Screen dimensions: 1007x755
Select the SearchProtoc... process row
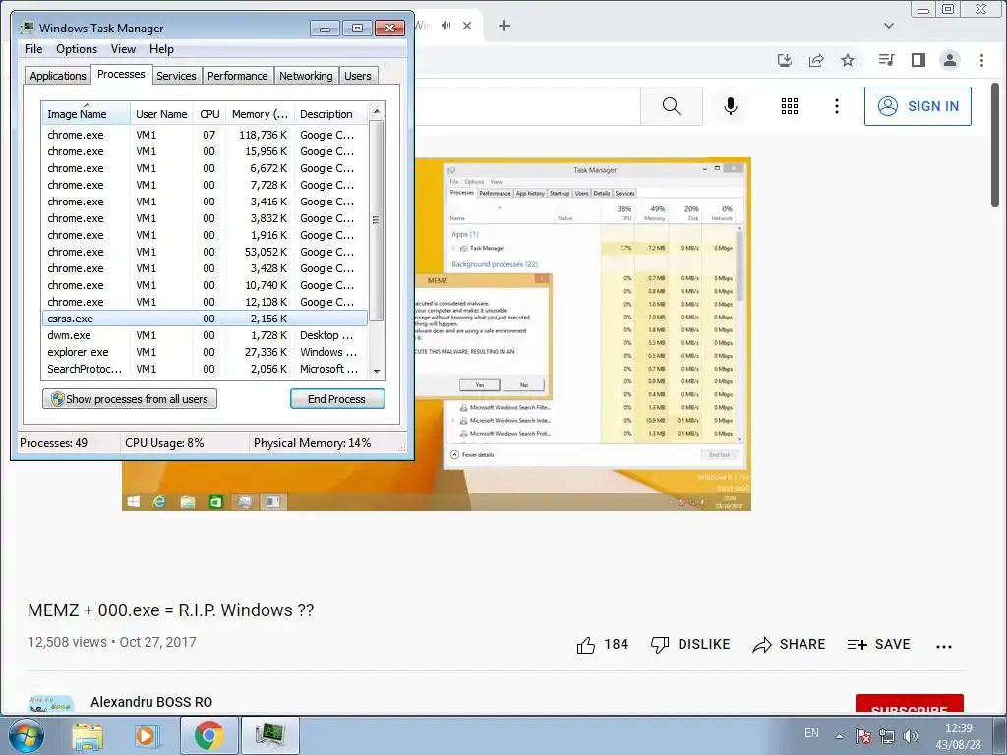205,369
